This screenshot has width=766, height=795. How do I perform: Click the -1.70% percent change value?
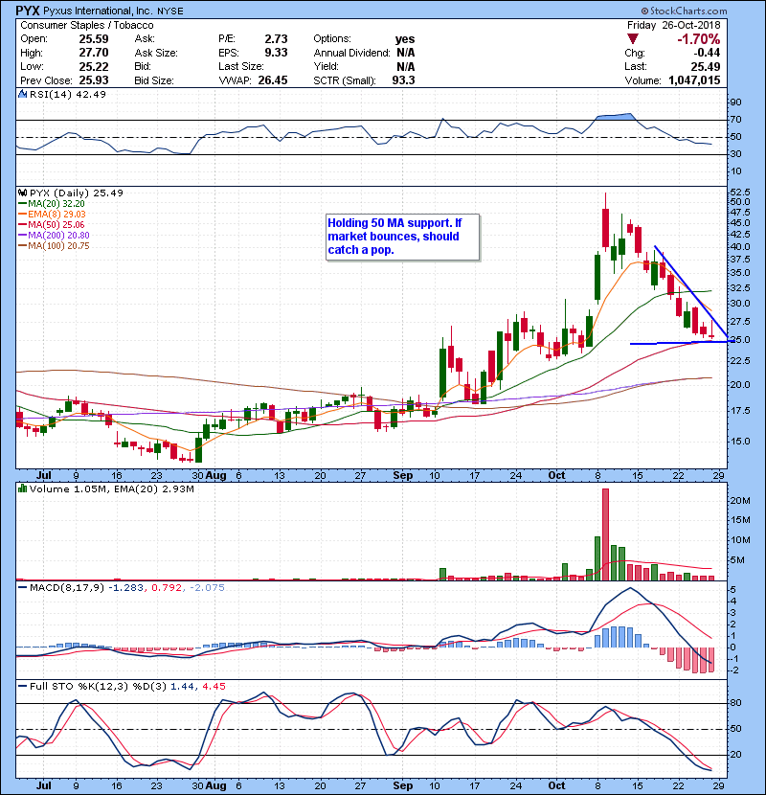pyautogui.click(x=699, y=39)
